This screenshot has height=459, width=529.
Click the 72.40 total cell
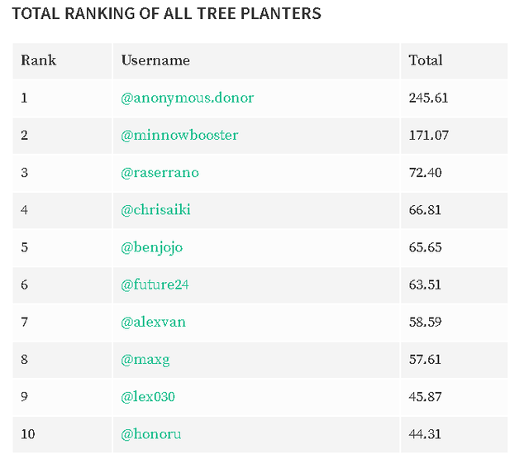(x=425, y=172)
